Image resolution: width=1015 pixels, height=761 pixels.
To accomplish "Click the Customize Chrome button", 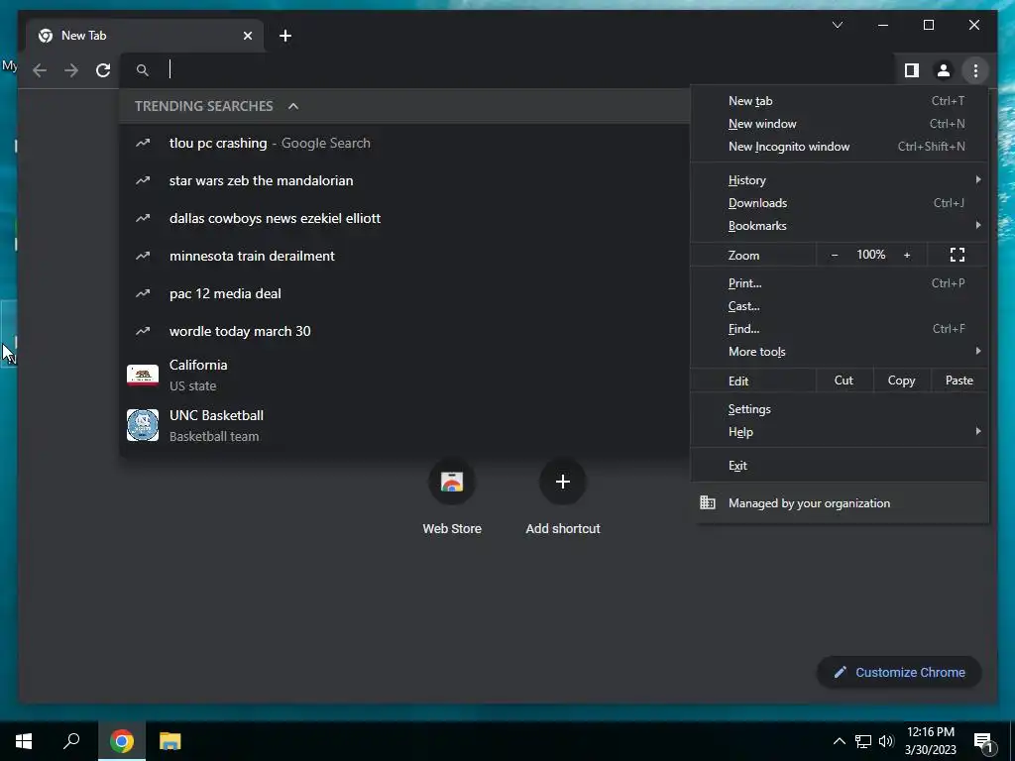I will 899,673.
